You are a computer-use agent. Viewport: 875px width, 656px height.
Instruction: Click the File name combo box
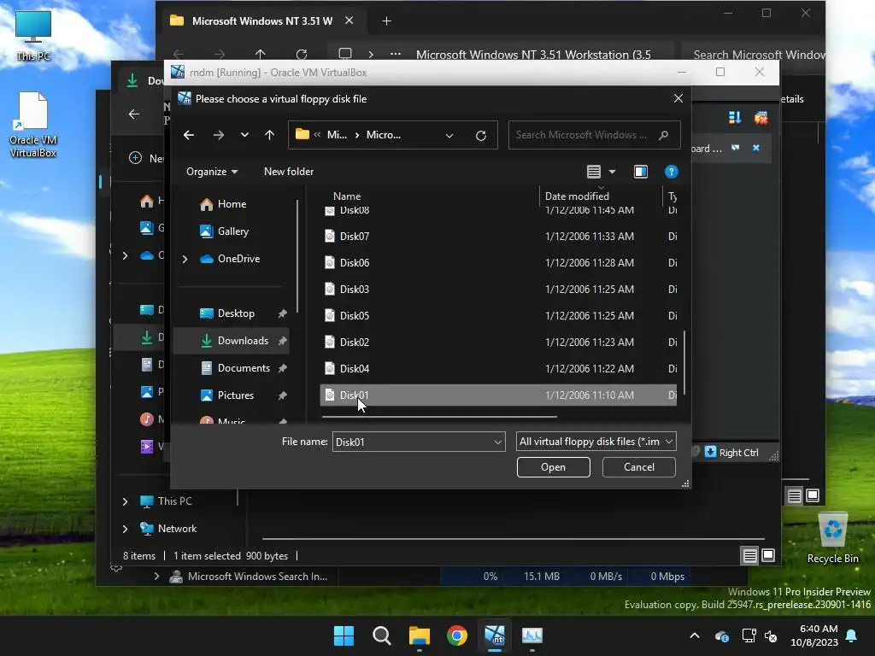pyautogui.click(x=419, y=442)
